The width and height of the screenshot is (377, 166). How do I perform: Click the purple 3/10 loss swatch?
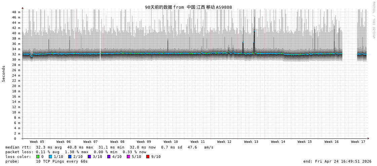click(x=89, y=157)
